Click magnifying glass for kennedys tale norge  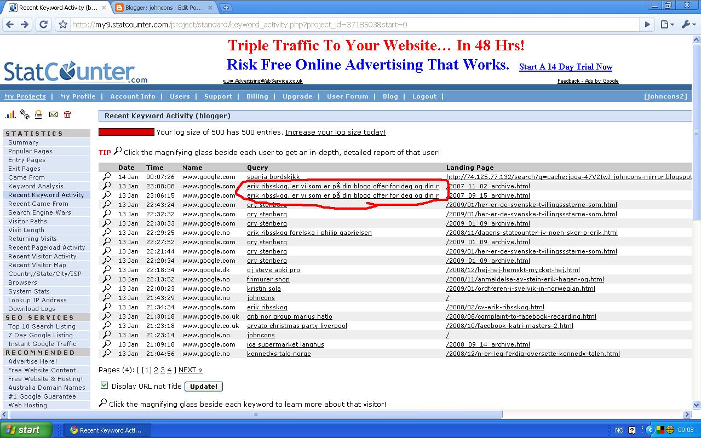(107, 354)
